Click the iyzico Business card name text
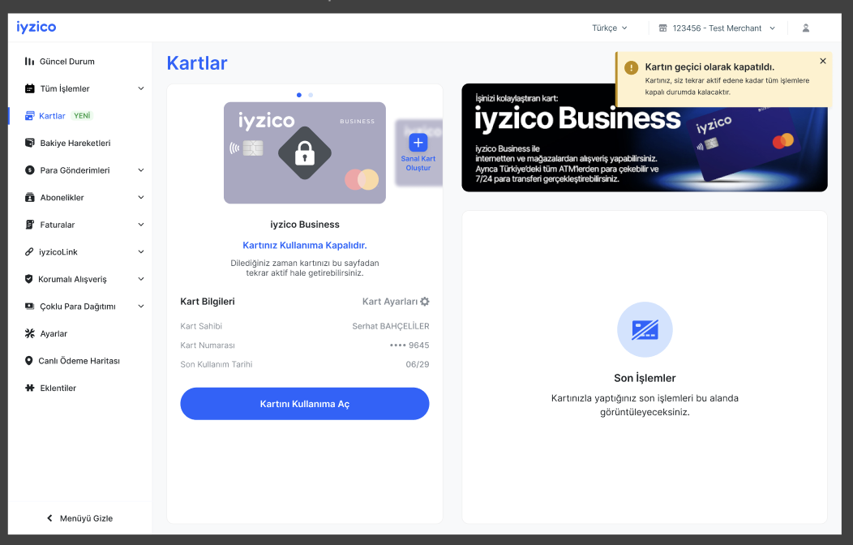853x545 pixels. coord(305,225)
